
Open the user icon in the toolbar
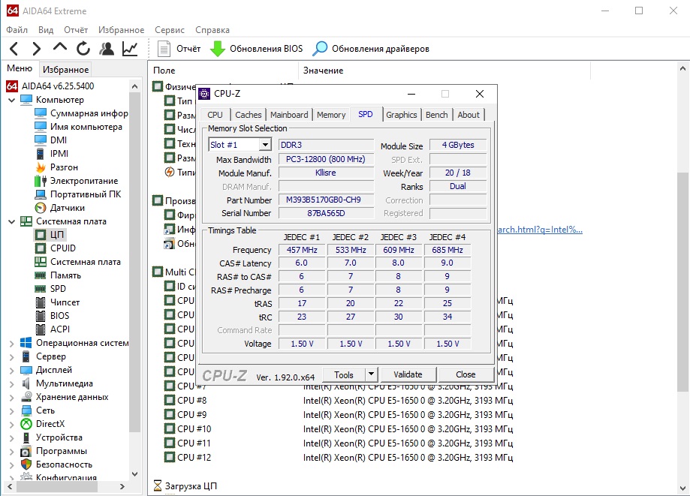[107, 48]
